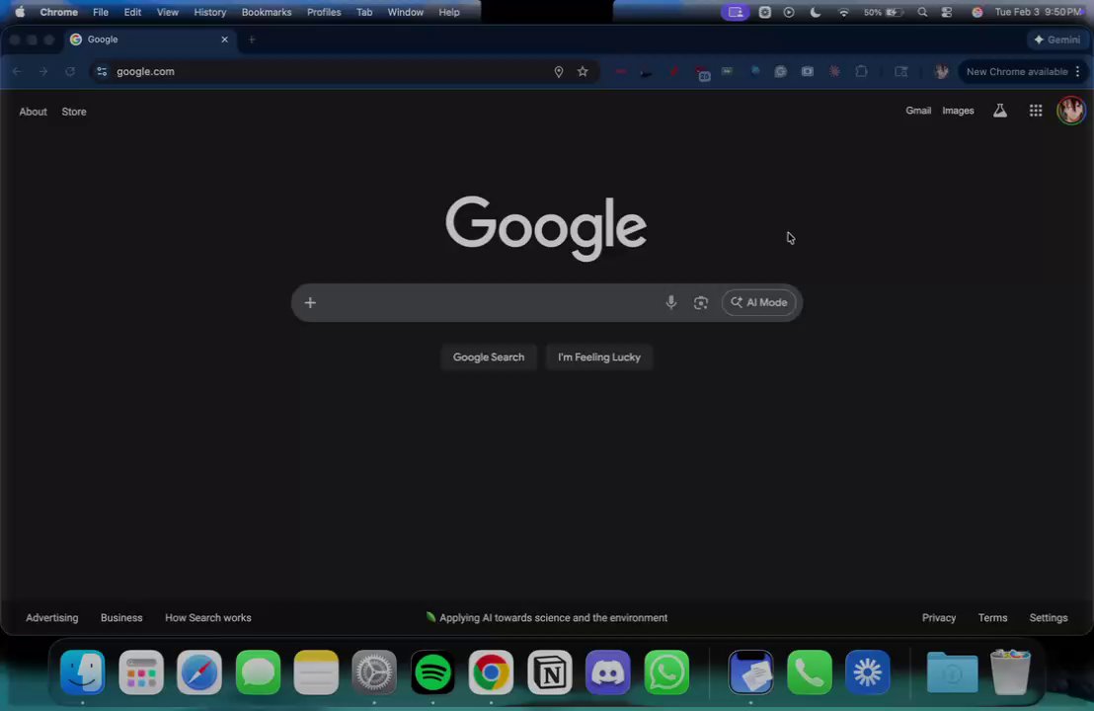Open the About link
Screen dimensions: 1094x711
pos(33,112)
